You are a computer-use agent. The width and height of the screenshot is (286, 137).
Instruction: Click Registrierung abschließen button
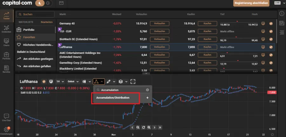[252, 3]
